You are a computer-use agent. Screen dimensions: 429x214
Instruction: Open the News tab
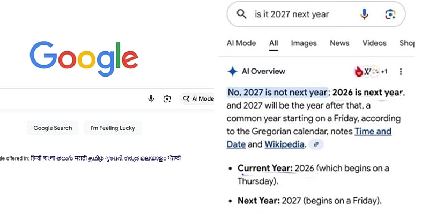pos(339,43)
